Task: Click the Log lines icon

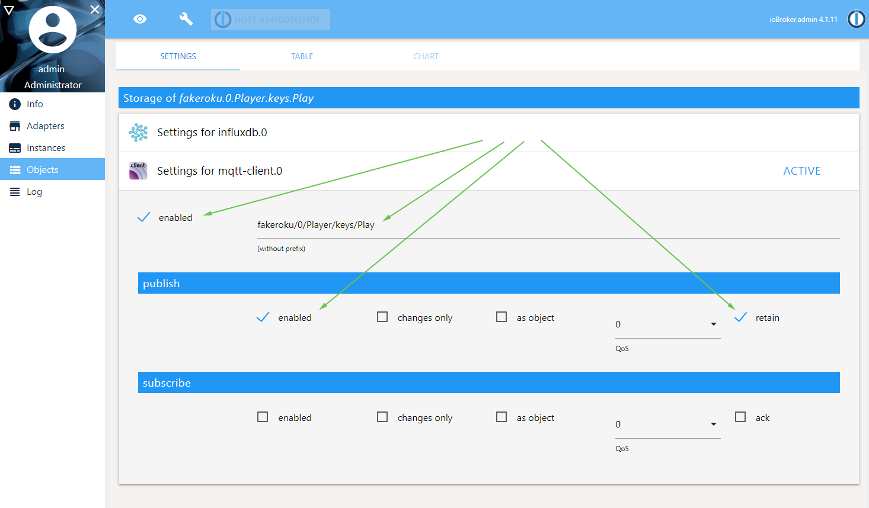Action: pyautogui.click(x=15, y=192)
